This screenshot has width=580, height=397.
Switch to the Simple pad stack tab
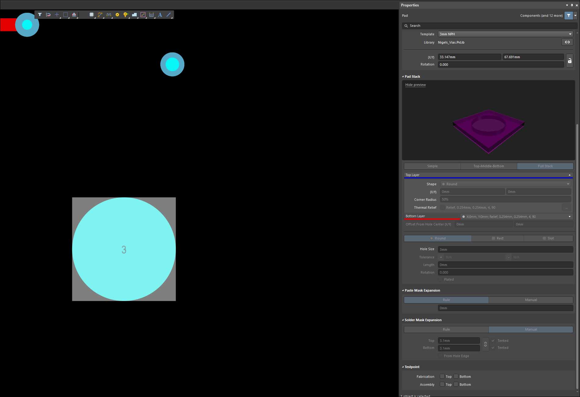point(432,166)
